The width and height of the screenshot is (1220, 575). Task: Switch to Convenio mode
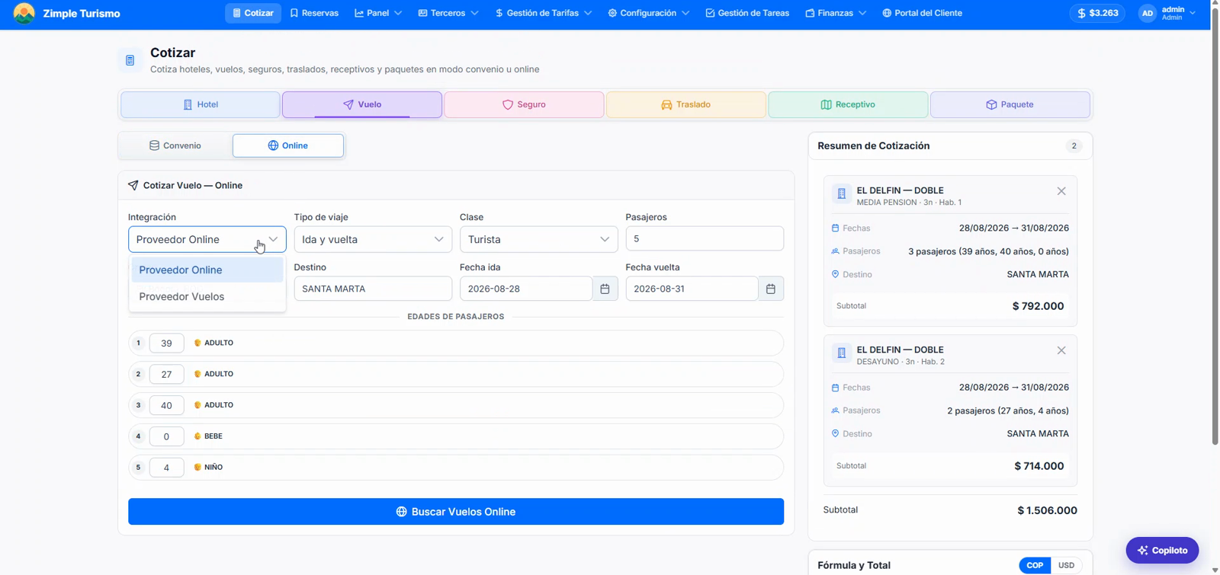point(175,145)
